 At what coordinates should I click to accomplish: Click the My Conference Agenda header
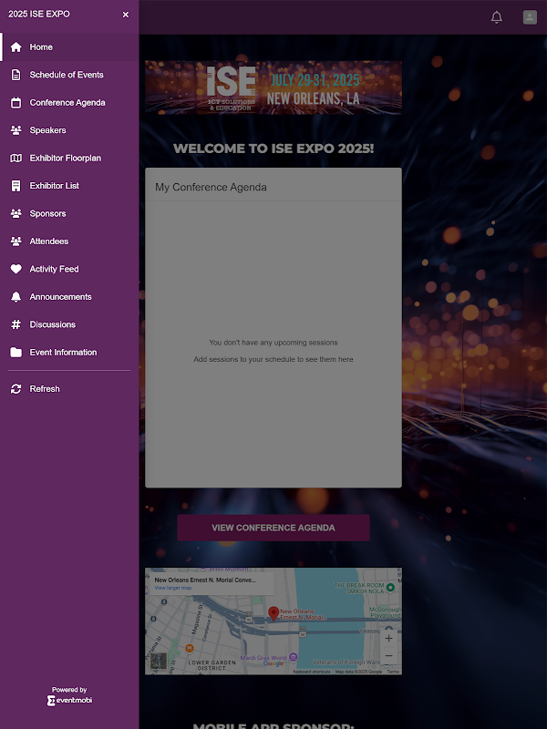click(x=211, y=187)
